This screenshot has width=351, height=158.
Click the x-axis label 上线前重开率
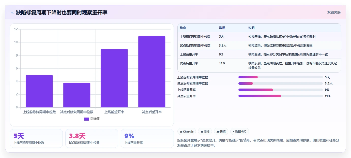tap(114, 112)
